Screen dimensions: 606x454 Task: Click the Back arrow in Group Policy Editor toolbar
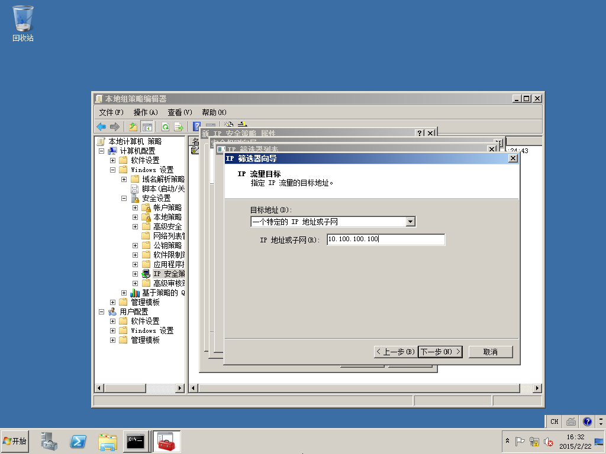pyautogui.click(x=101, y=127)
